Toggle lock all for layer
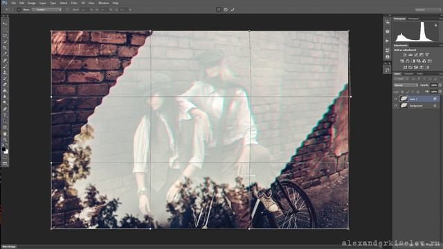This screenshot has width=443, height=249. click(x=418, y=92)
